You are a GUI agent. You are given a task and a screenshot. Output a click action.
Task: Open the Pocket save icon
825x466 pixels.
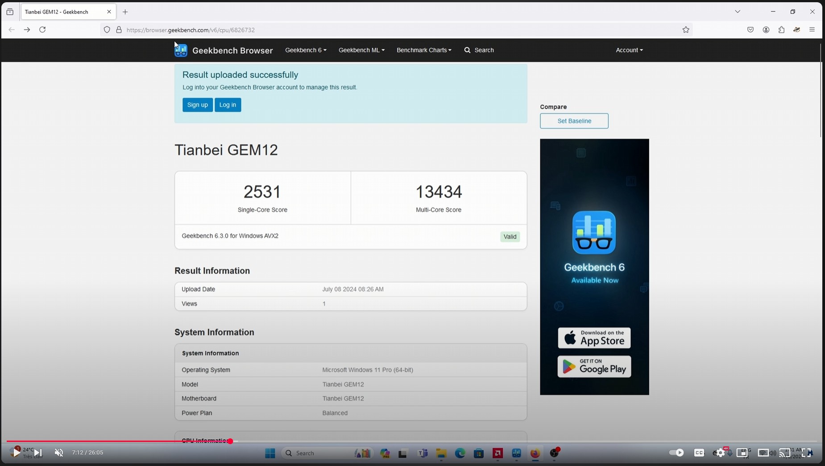point(750,30)
